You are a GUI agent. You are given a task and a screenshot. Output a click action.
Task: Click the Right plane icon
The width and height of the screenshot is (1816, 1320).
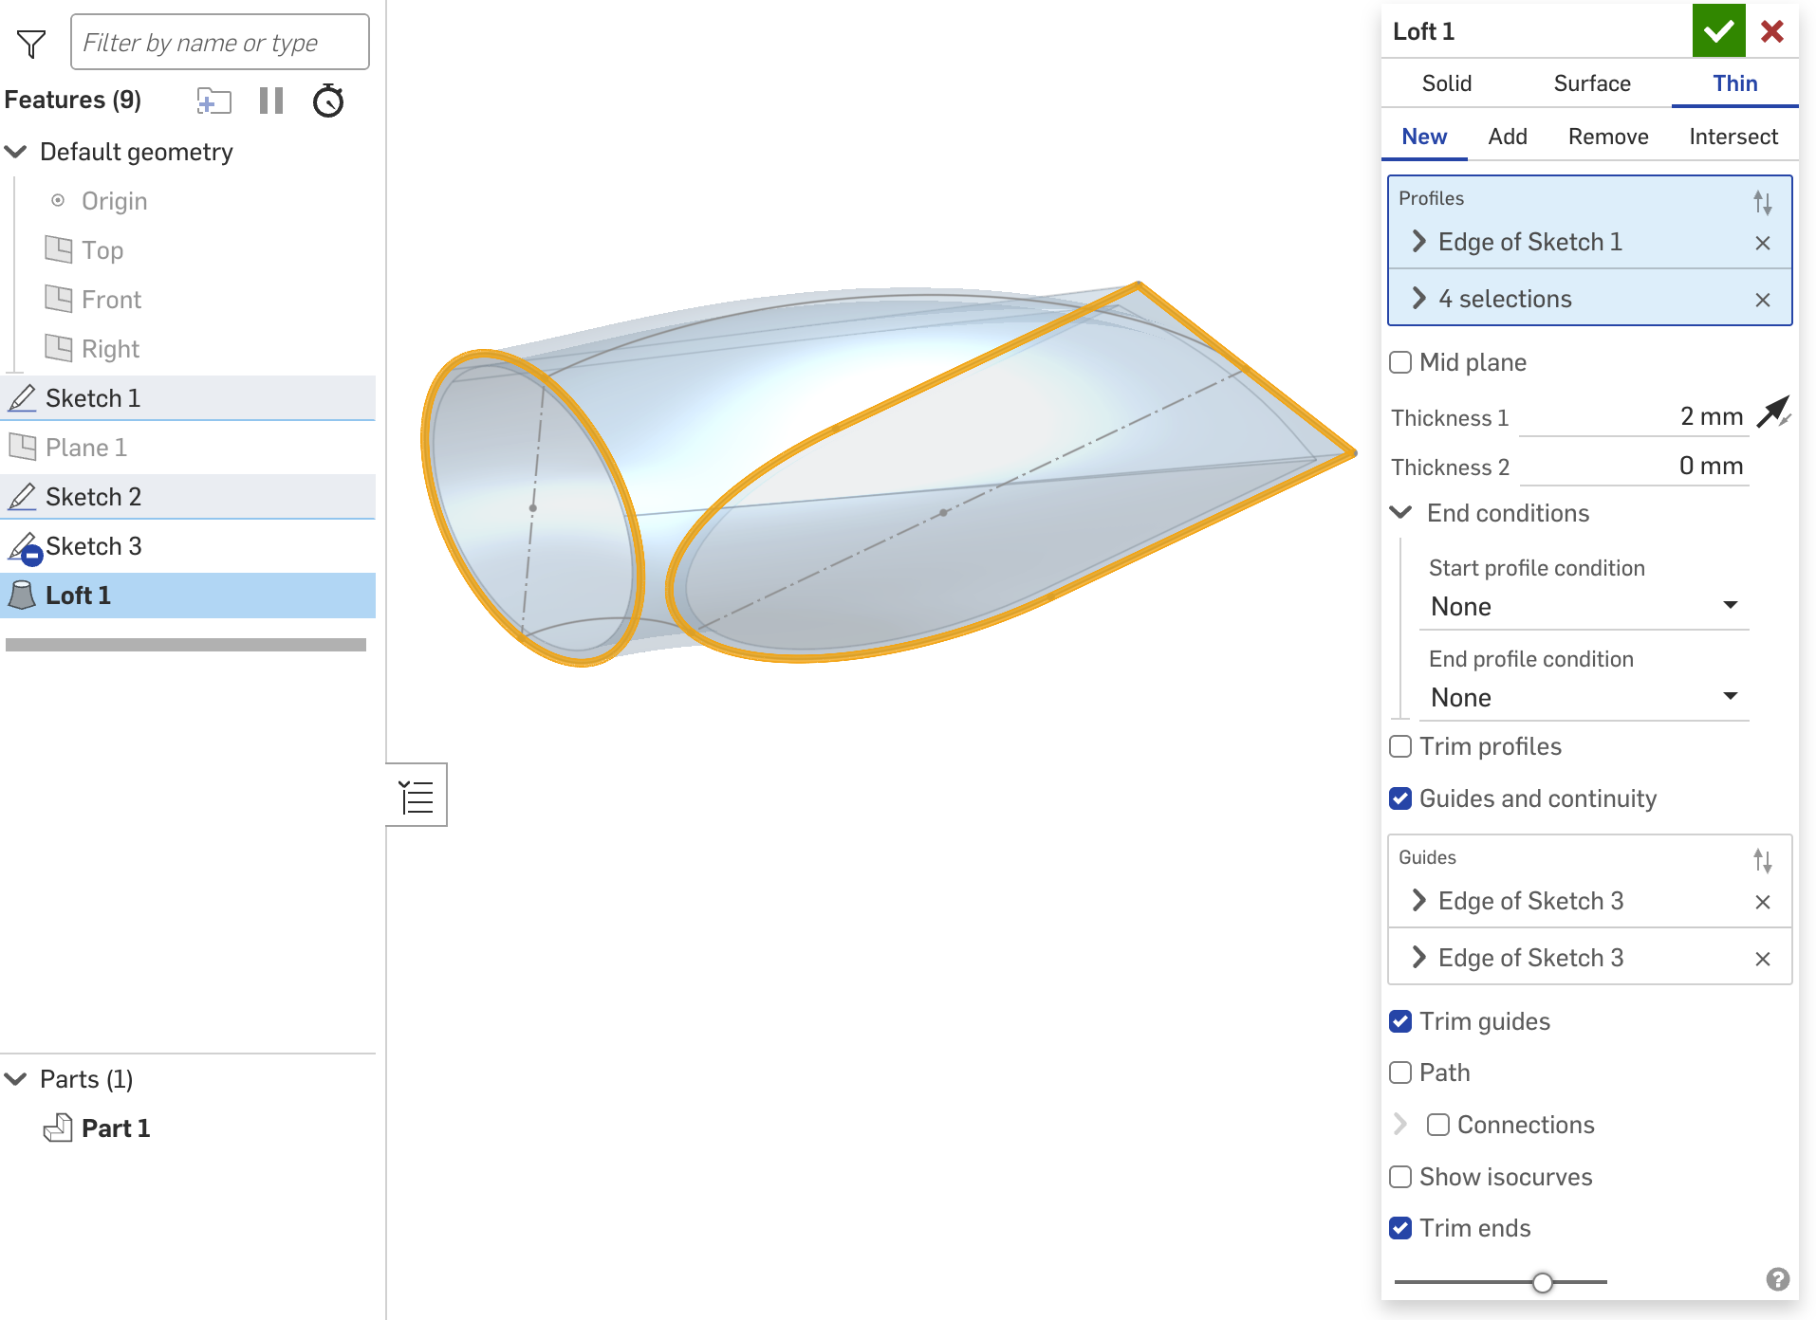(x=59, y=348)
